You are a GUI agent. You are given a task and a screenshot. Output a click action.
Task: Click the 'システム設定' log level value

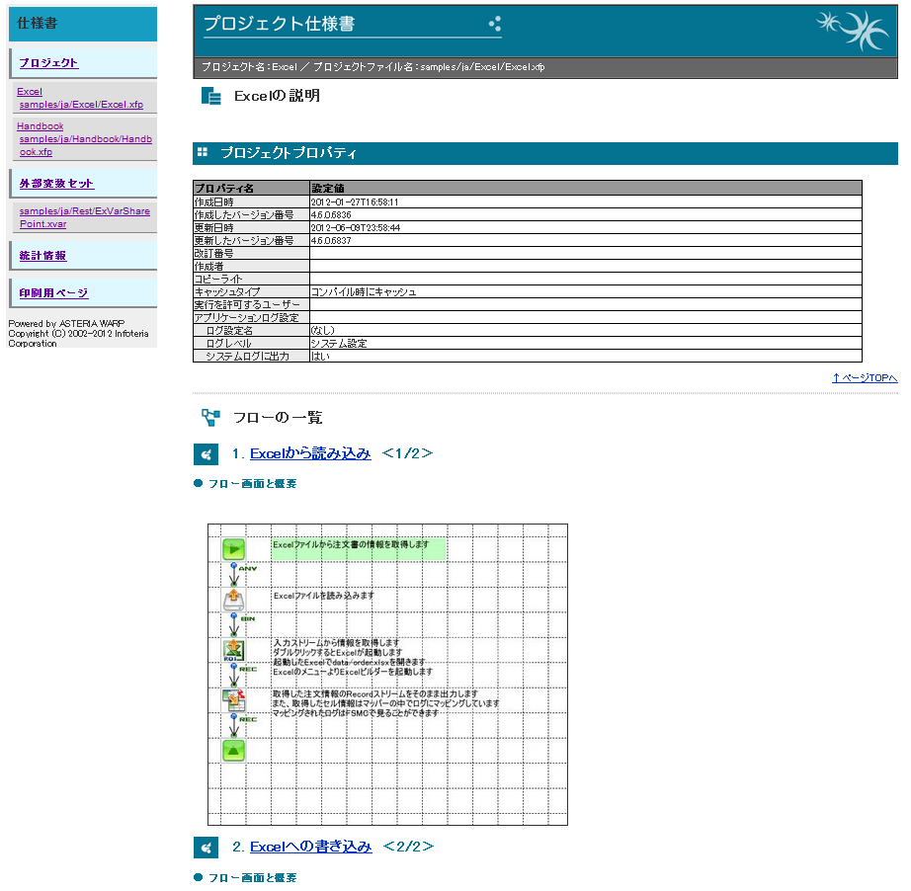[339, 344]
